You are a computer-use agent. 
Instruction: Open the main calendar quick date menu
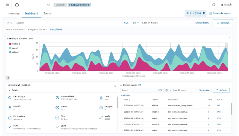(136, 23)
